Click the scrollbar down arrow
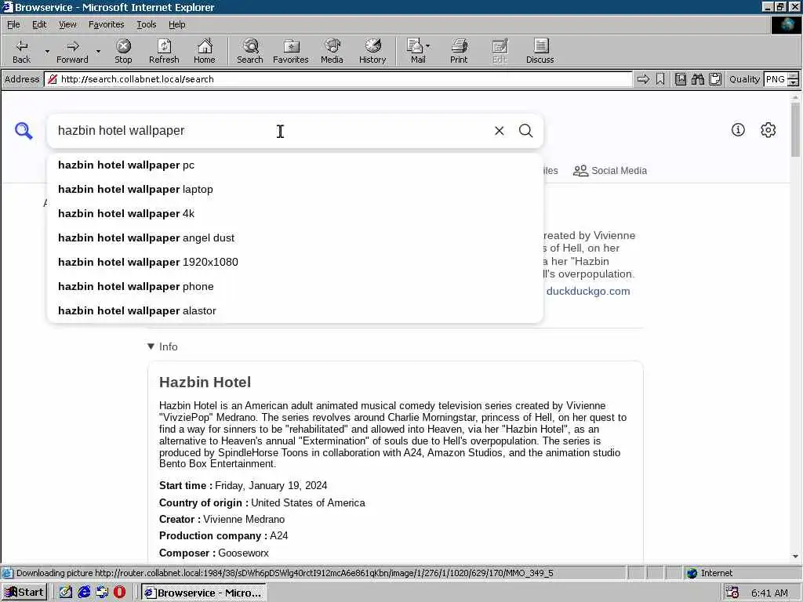The image size is (803, 602). pyautogui.click(x=795, y=557)
